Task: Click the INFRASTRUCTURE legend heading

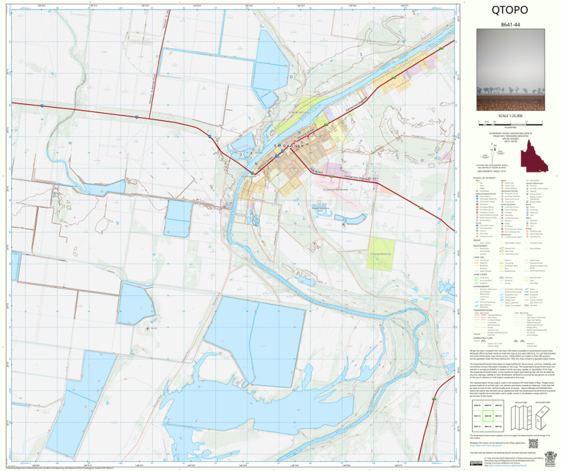Action: (482, 338)
